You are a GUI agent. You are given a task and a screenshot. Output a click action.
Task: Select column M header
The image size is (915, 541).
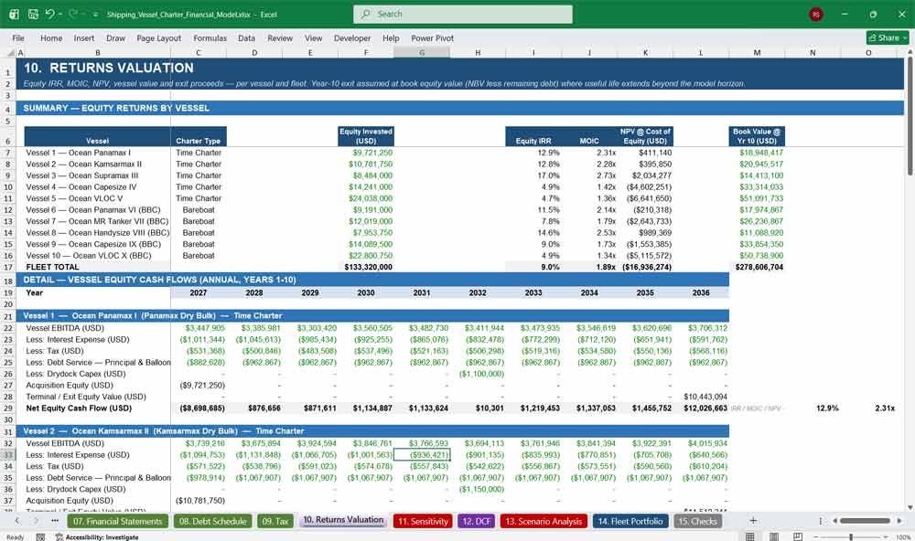pyautogui.click(x=757, y=52)
